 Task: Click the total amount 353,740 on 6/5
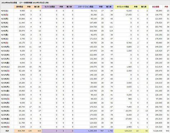tap(159, 27)
